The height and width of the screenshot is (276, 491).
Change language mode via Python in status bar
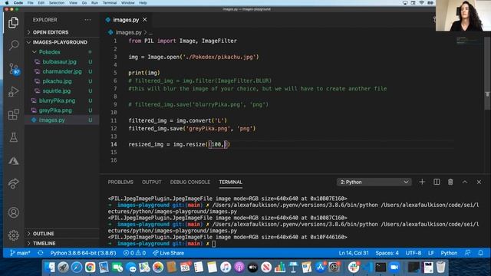click(449, 253)
